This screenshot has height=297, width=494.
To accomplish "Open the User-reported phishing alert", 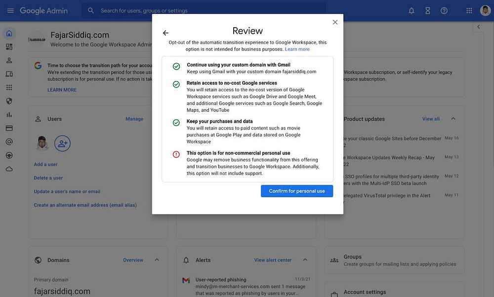I will (247, 287).
